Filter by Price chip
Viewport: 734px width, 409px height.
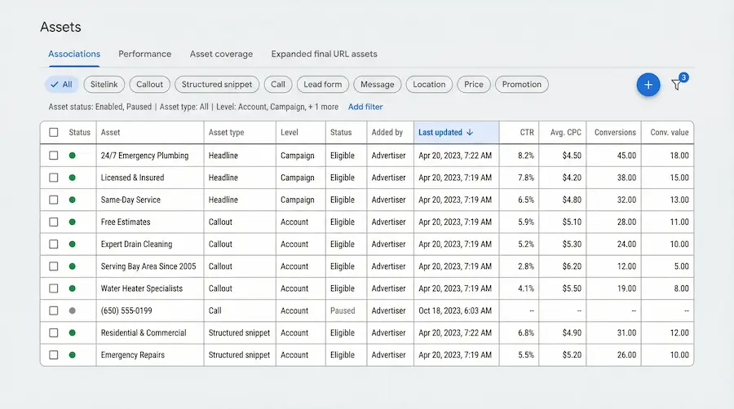pos(474,85)
